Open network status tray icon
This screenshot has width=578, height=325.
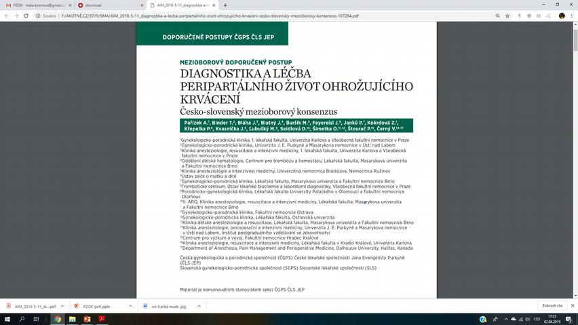click(521, 319)
